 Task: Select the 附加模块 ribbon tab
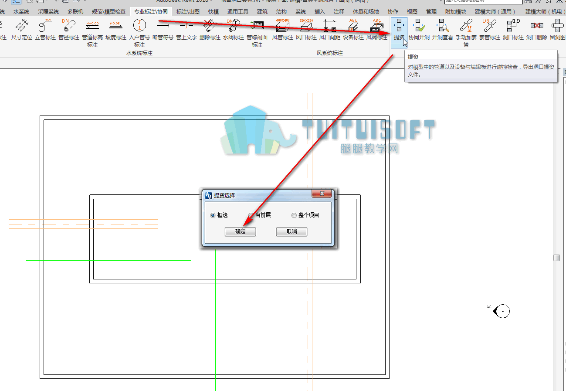coord(456,12)
